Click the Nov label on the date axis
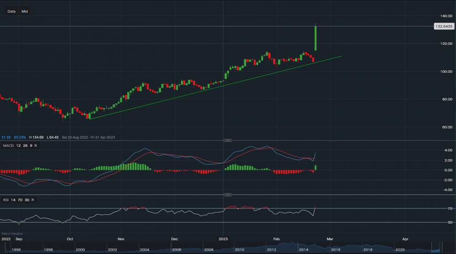 pos(121,238)
